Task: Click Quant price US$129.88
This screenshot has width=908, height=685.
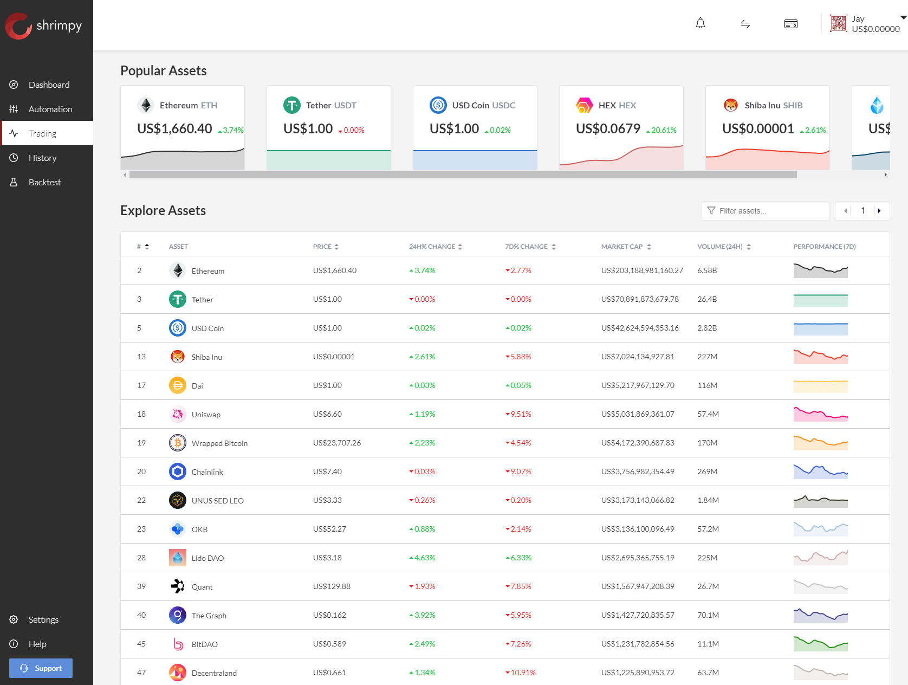Action: point(332,586)
